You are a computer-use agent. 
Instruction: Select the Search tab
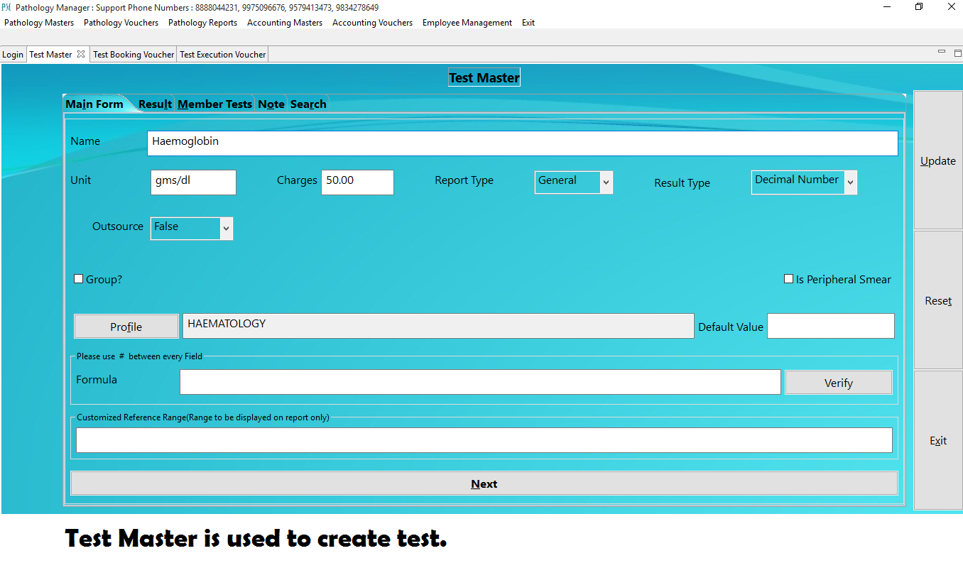[308, 104]
